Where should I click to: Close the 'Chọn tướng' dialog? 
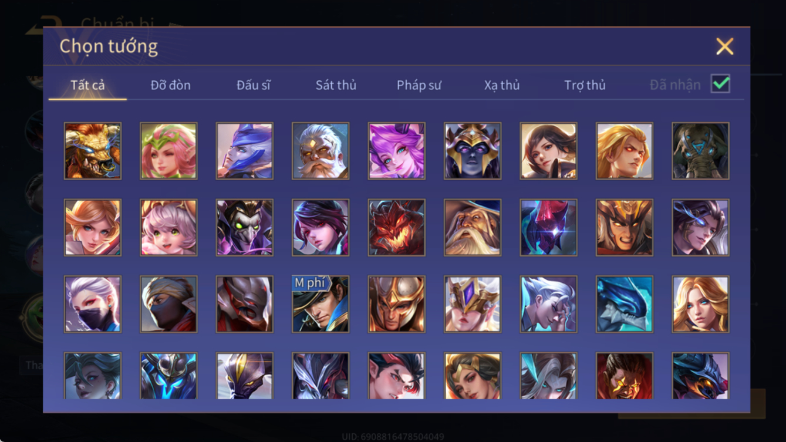point(724,46)
